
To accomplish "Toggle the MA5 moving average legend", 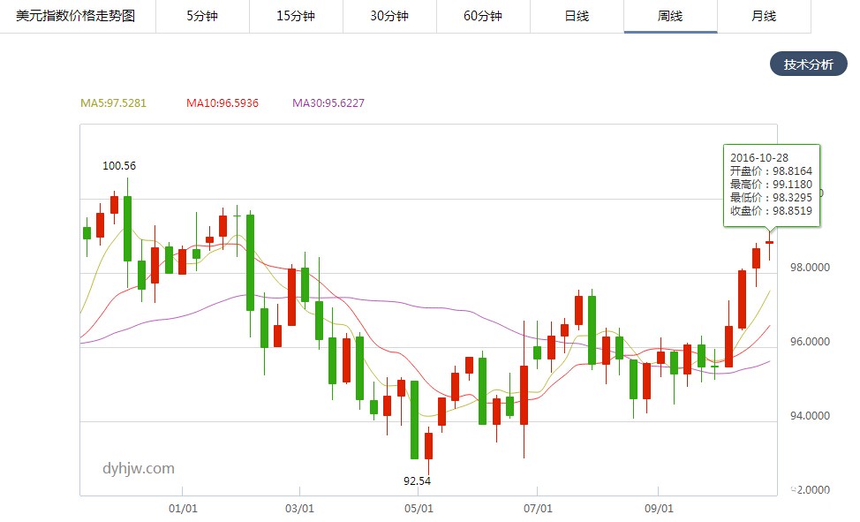I will [x=113, y=103].
